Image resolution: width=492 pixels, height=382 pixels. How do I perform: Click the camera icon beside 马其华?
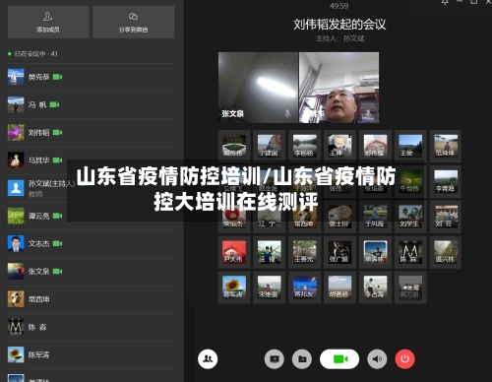pos(58,160)
